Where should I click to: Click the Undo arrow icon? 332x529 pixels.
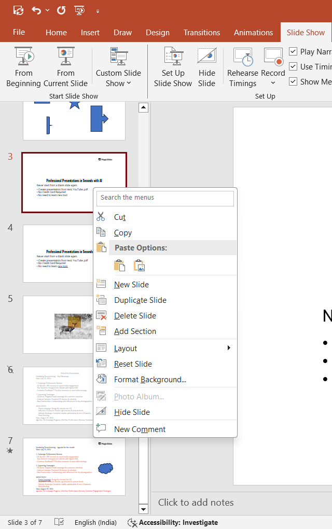(36, 10)
